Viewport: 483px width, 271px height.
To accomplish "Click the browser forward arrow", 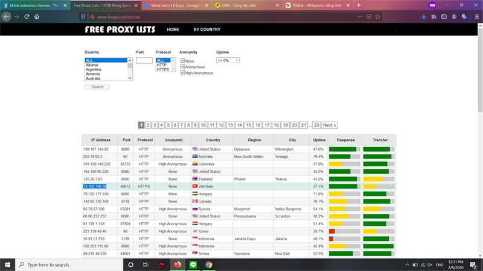I will pos(17,17).
